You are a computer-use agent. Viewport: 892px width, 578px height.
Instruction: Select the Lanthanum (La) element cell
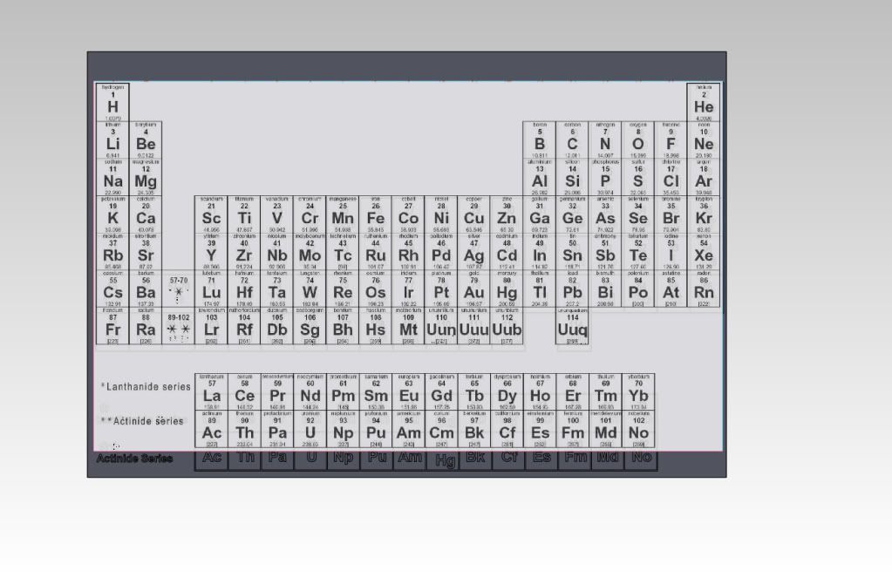click(x=211, y=391)
